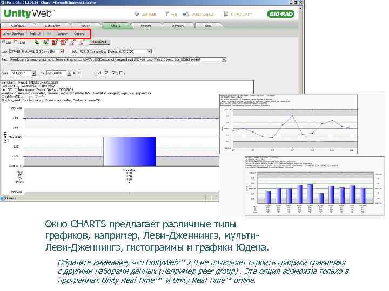The height and width of the screenshot is (291, 389).
Task: Click inside the From date field
Action: point(21,73)
